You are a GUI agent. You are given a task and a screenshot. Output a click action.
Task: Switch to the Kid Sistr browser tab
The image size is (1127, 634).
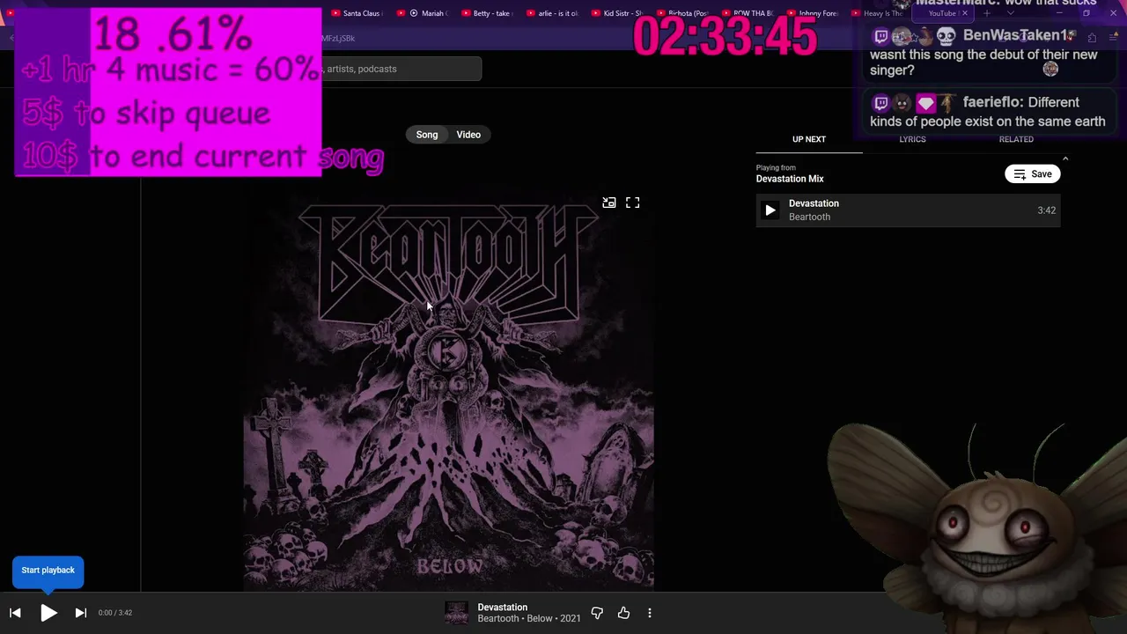coord(620,13)
